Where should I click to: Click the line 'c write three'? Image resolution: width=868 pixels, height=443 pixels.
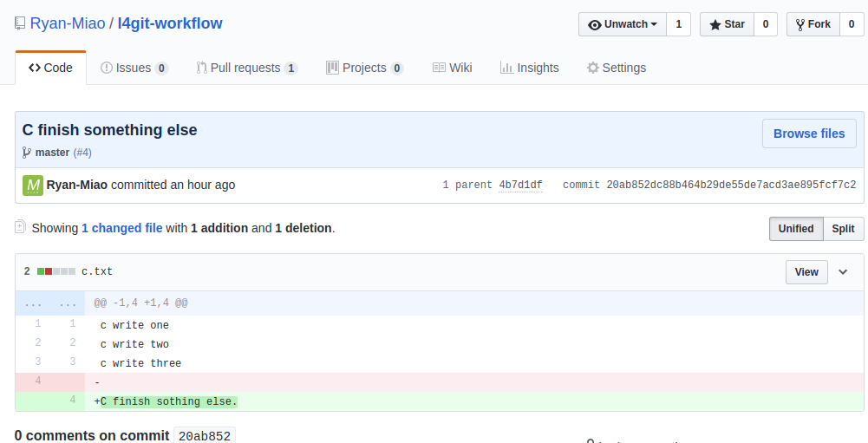pyautogui.click(x=140, y=363)
